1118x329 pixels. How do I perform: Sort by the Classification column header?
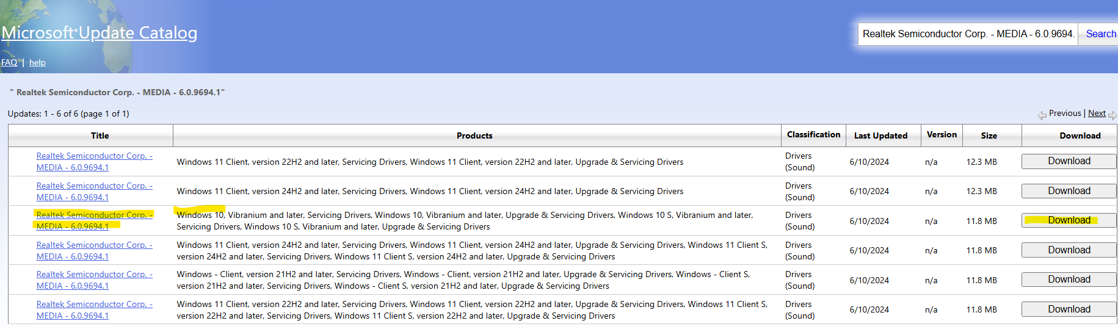813,135
